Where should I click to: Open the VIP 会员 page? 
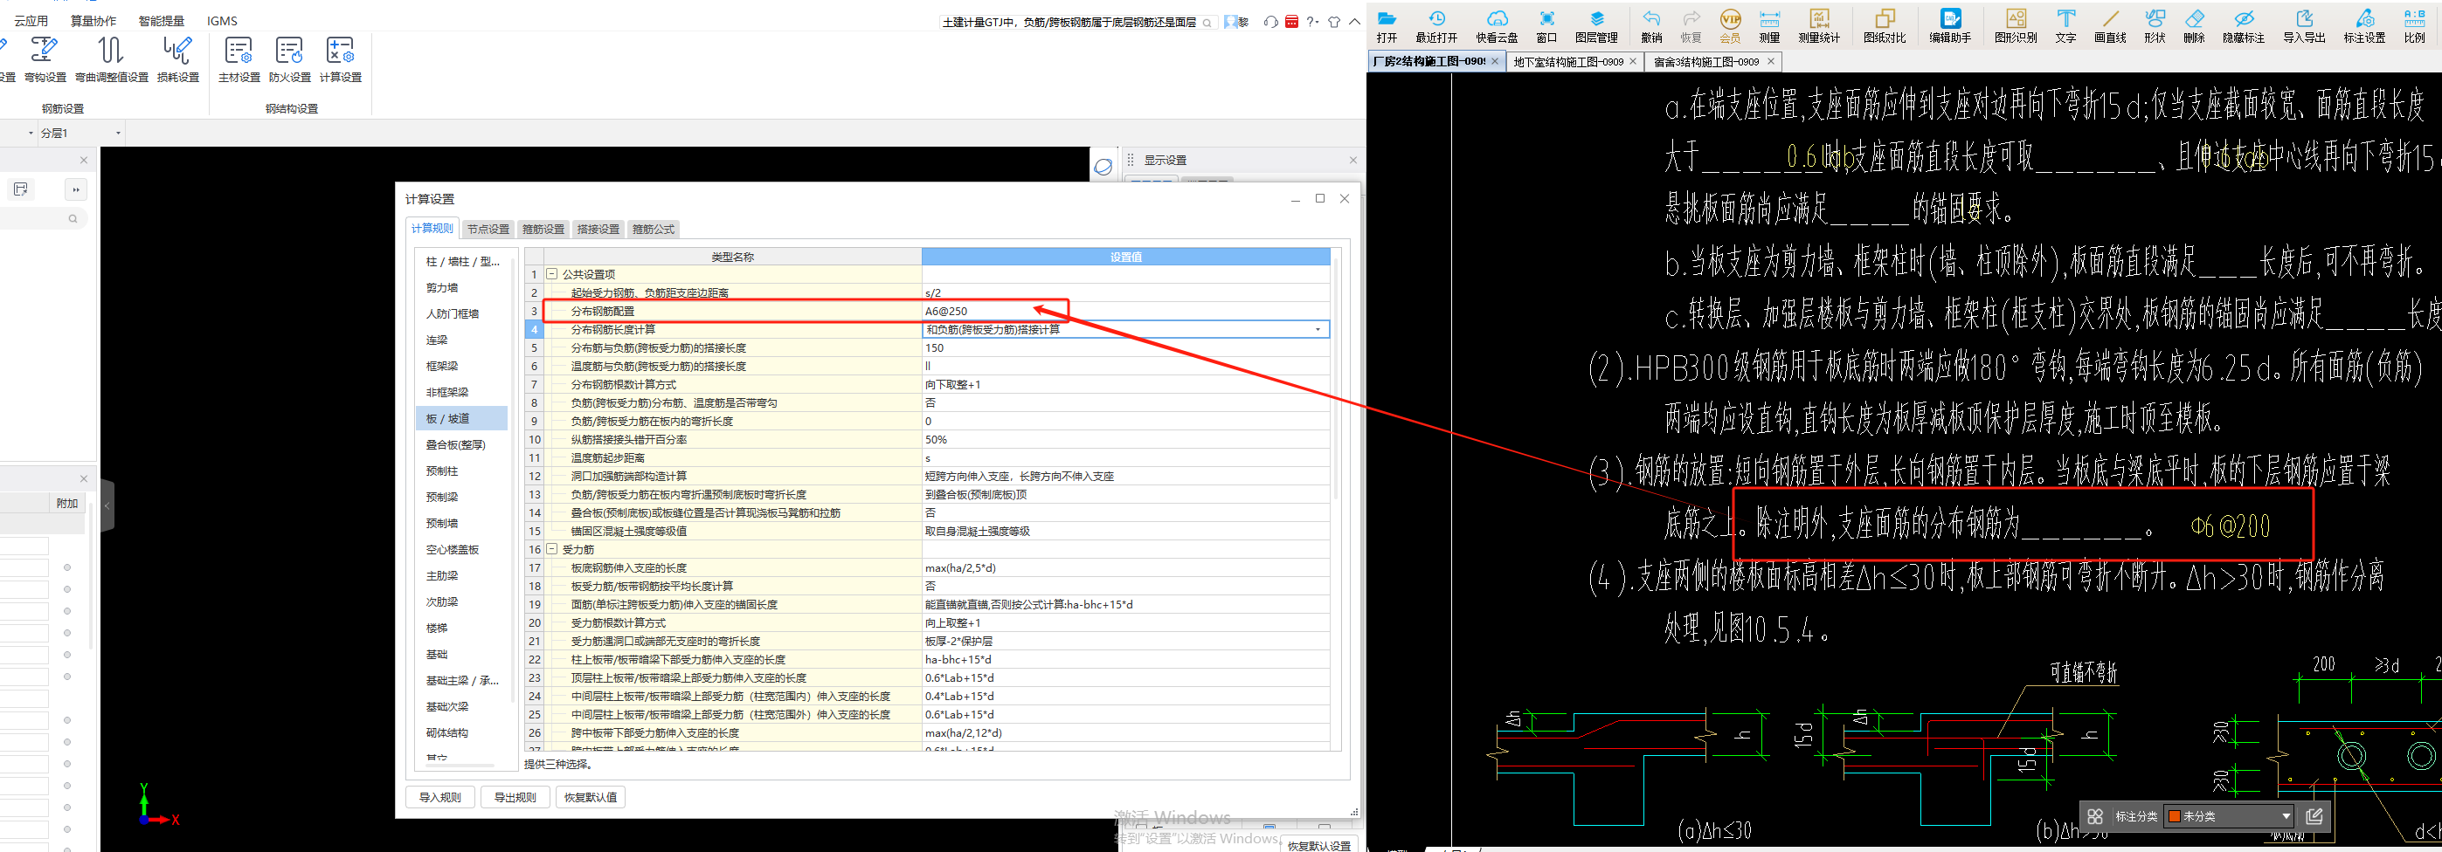pos(1730,25)
